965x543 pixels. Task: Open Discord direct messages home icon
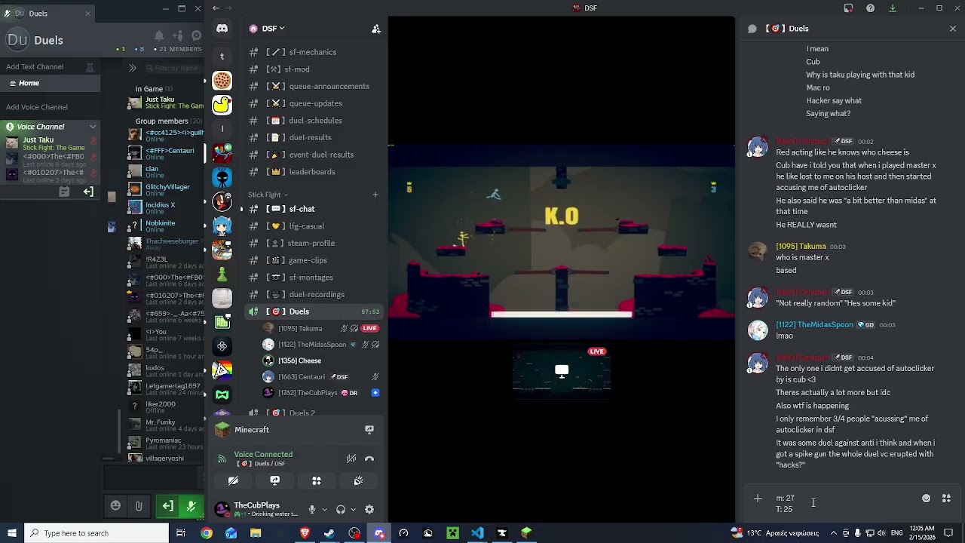(x=222, y=29)
